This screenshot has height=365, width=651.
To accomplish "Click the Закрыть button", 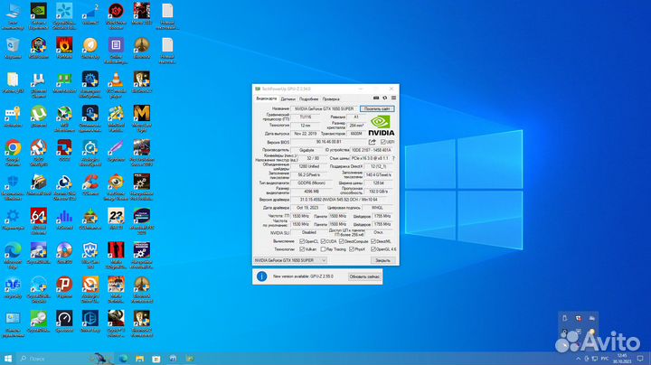I will coord(382,259).
